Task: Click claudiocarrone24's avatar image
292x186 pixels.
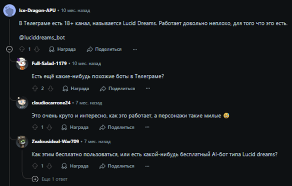Action: (x=22, y=103)
